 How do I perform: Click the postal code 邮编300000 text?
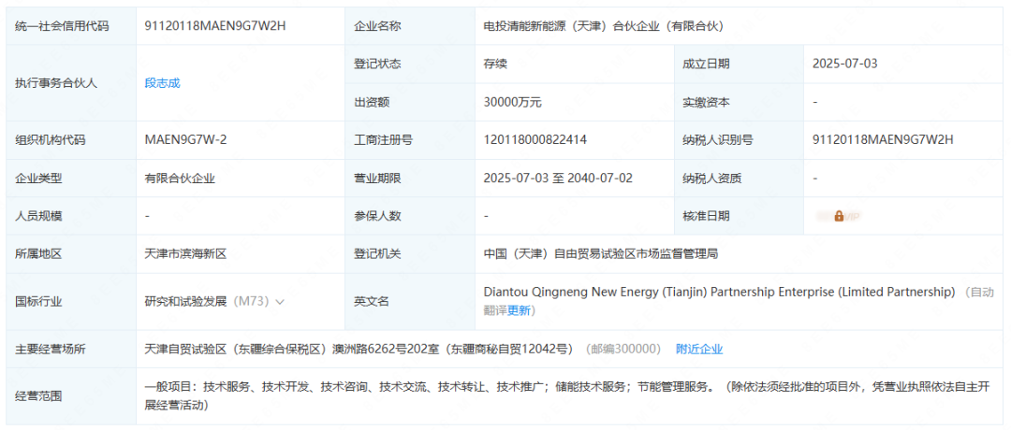(x=623, y=350)
